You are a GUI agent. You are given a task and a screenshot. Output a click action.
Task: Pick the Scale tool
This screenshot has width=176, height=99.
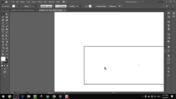pos(7,32)
